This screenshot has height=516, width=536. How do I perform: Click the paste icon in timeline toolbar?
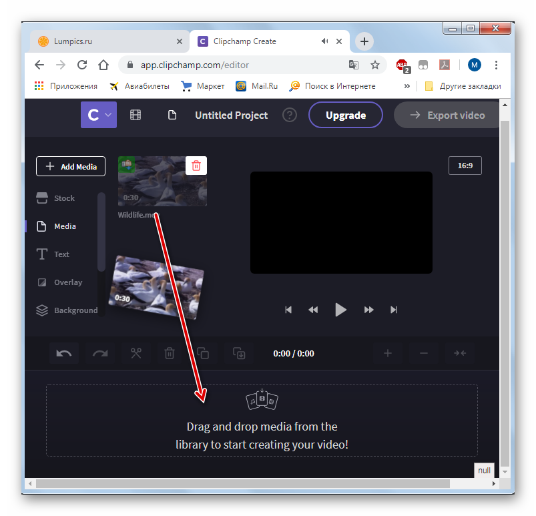(x=239, y=353)
